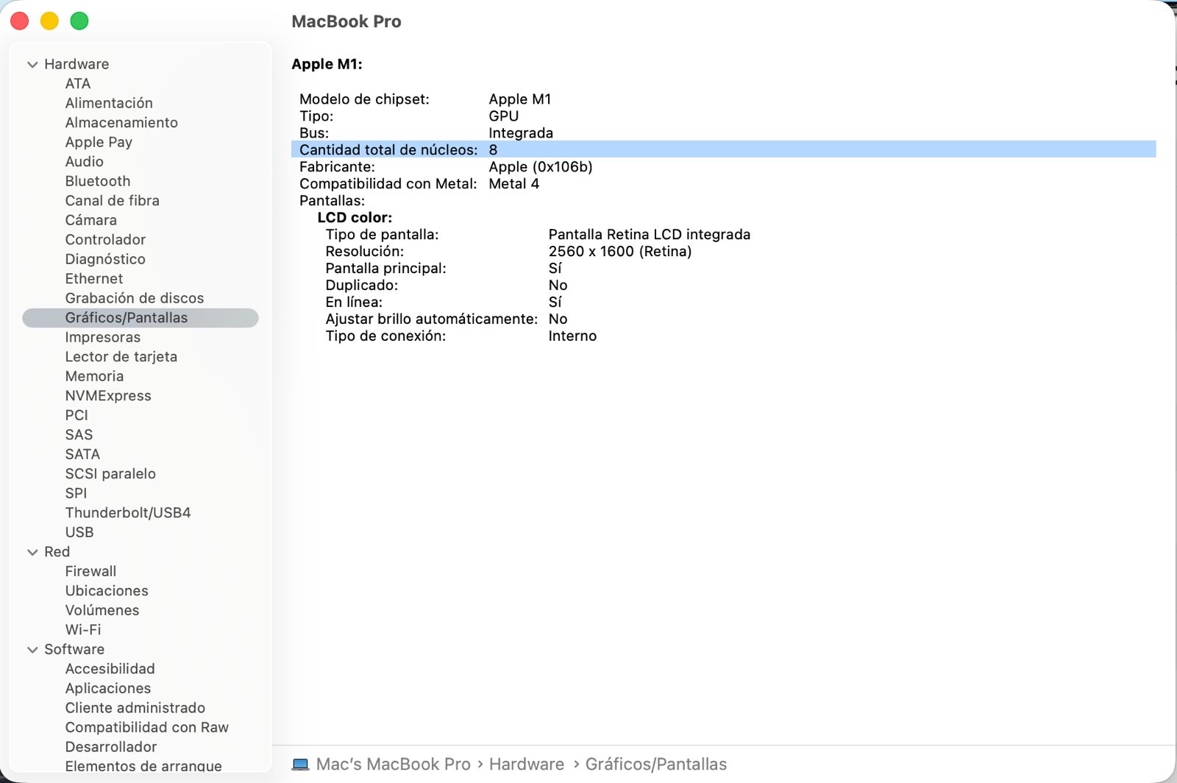The width and height of the screenshot is (1177, 783).
Task: Select Canal de fibra in the sidebar
Action: click(112, 201)
